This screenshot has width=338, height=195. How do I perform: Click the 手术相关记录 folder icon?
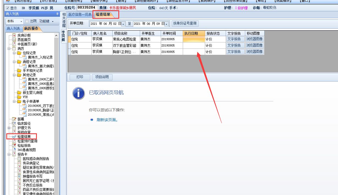(19, 71)
